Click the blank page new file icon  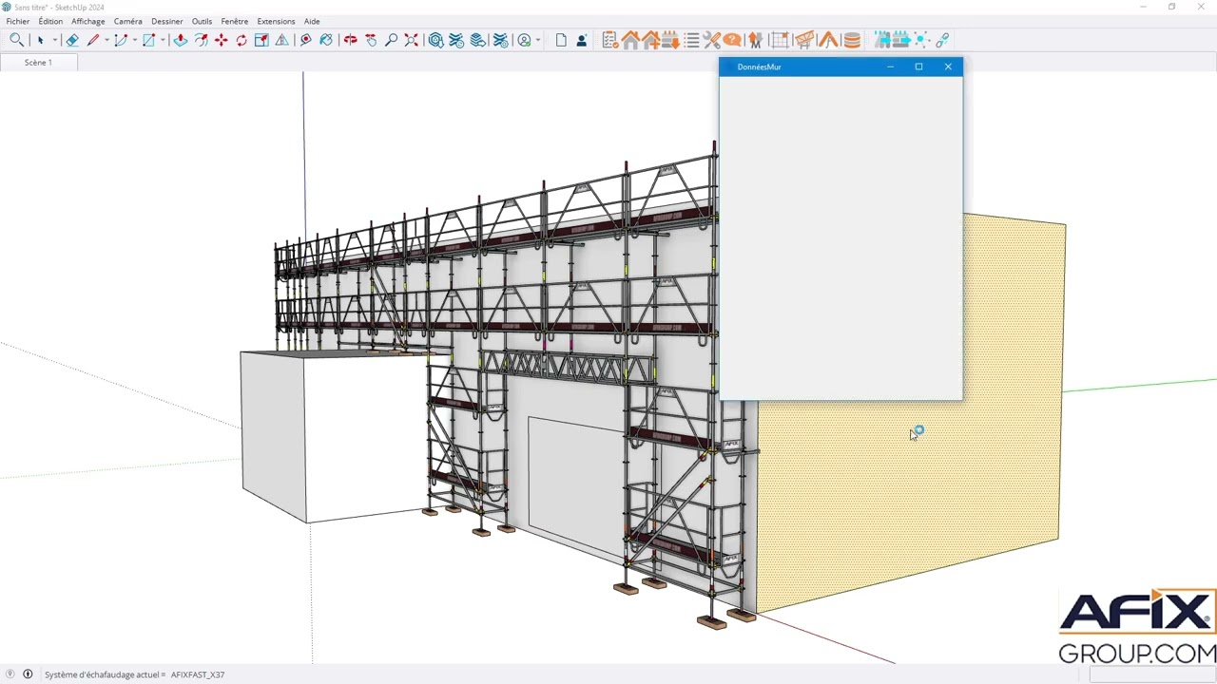click(x=561, y=40)
